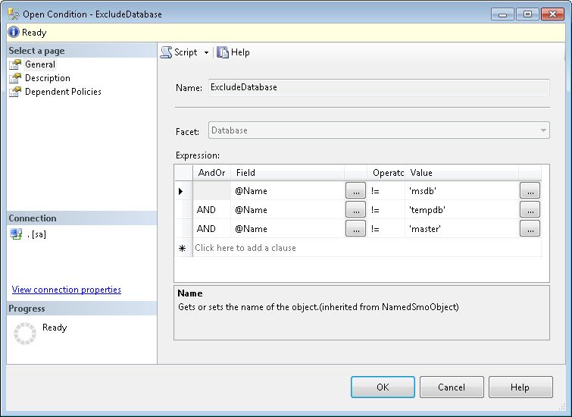Viewport: 572px width, 417px height.
Task: Open field editor for the tempdb row
Action: (x=355, y=209)
